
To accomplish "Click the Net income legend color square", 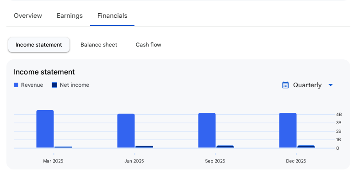I will (x=54, y=85).
